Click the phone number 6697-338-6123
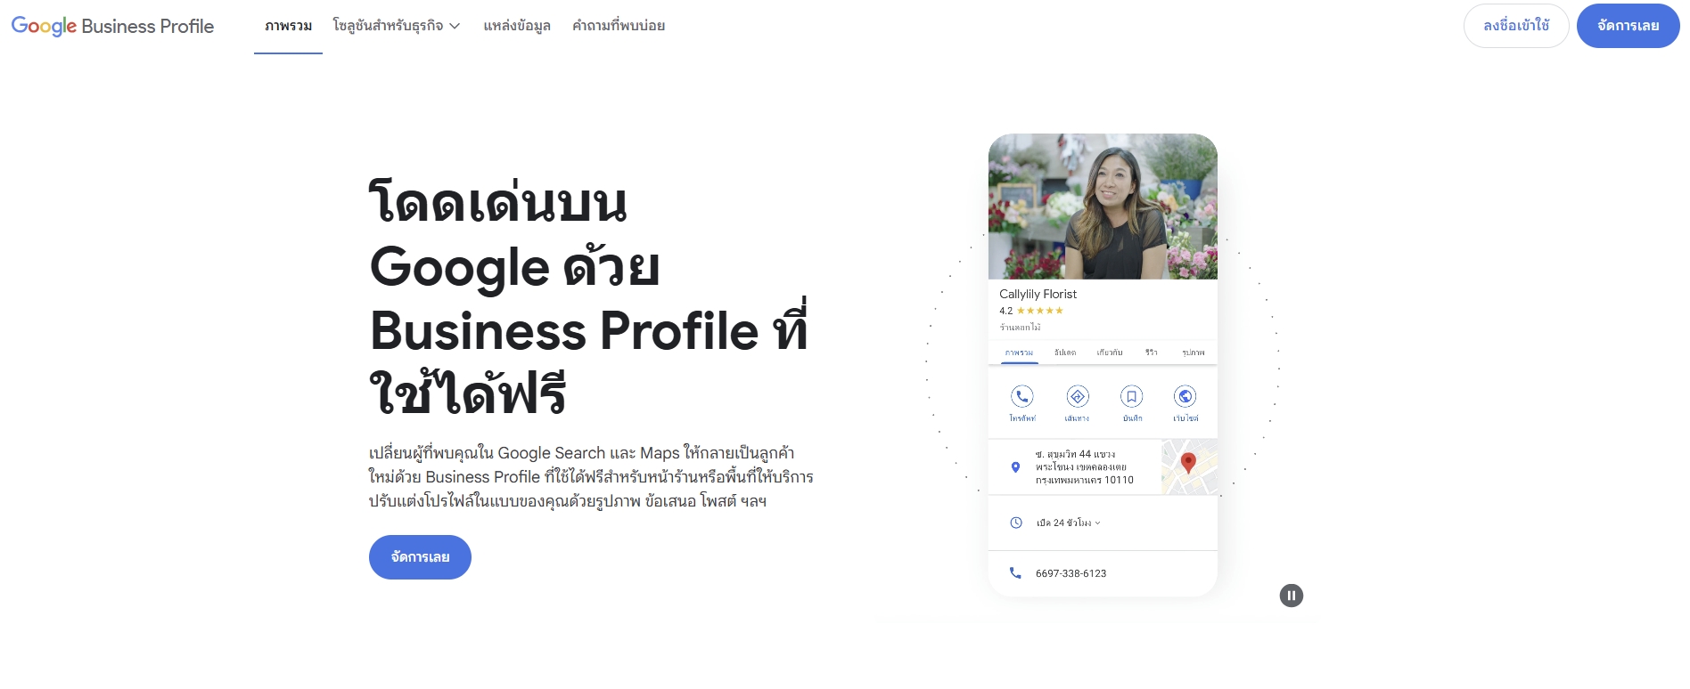The height and width of the screenshot is (689, 1690). pos(1071,573)
